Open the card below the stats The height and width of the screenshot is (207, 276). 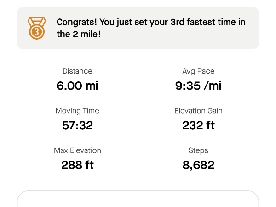pos(138,199)
